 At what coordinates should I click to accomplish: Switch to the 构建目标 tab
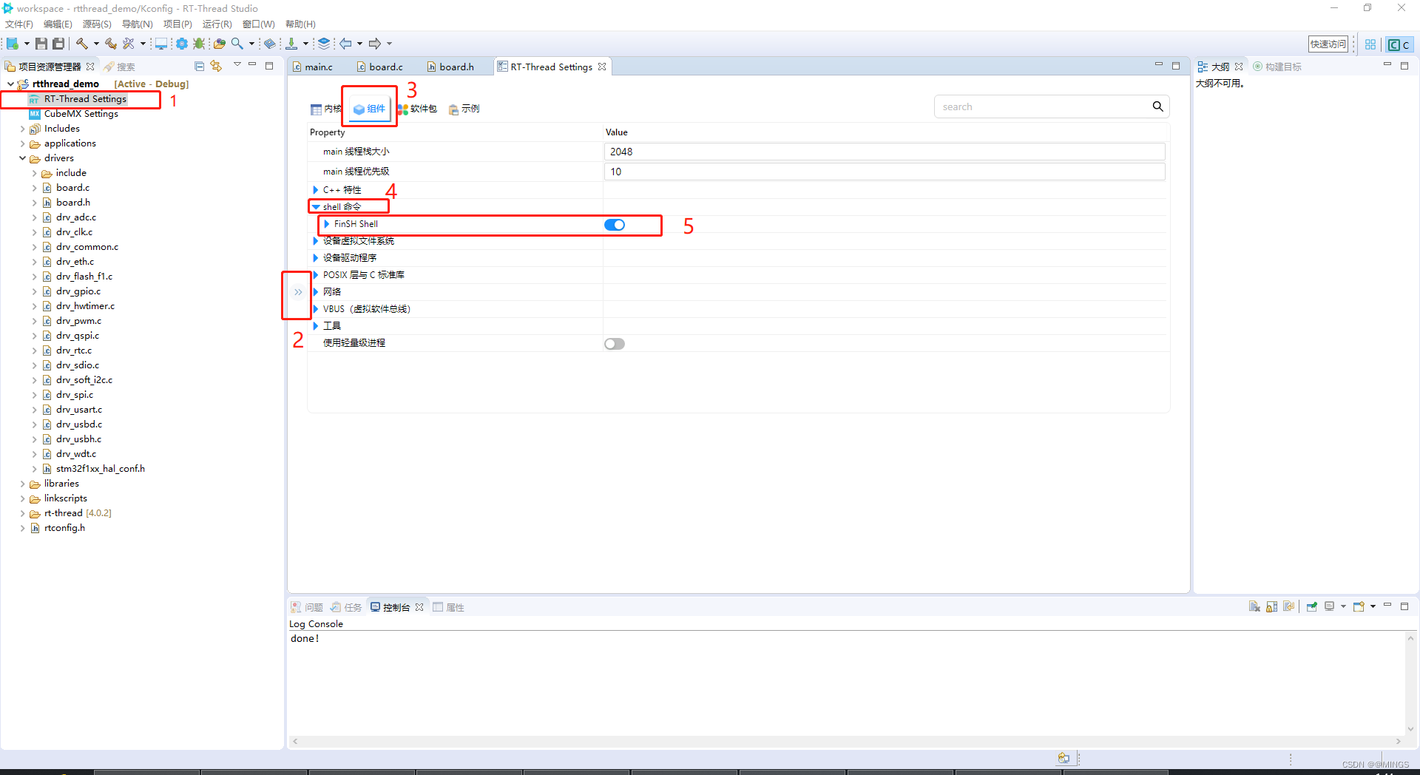pos(1277,67)
